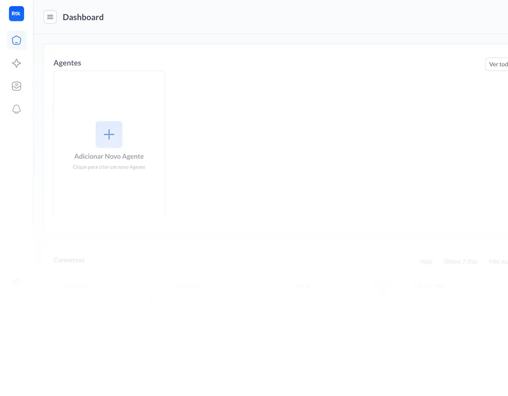Open the inbox tray sidebar icon

pyautogui.click(x=16, y=86)
